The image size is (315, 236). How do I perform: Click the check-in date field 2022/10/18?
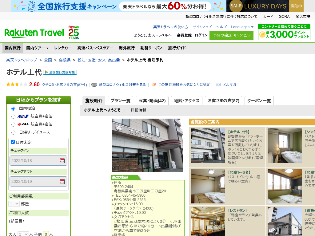pyautogui.click(x=38, y=160)
